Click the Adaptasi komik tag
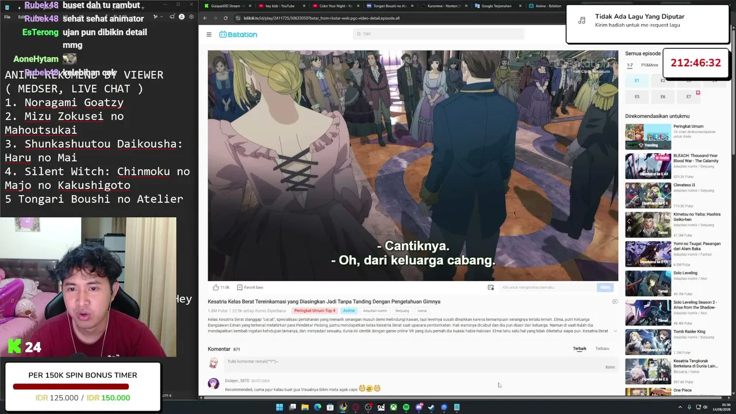736x414 pixels. coord(375,311)
